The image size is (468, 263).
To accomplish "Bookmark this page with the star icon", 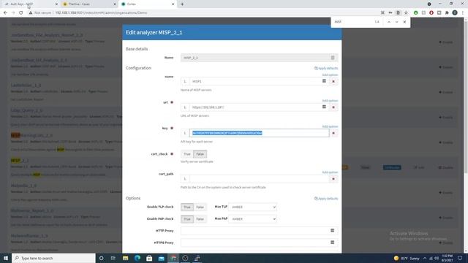I will point(406,13).
